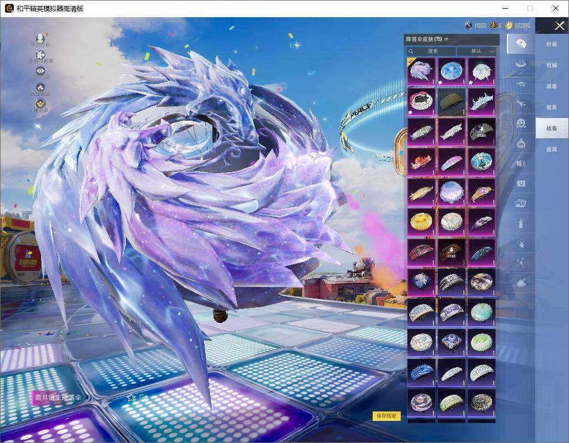
Task: Select the grey parachute with download arrow
Action: tap(481, 132)
